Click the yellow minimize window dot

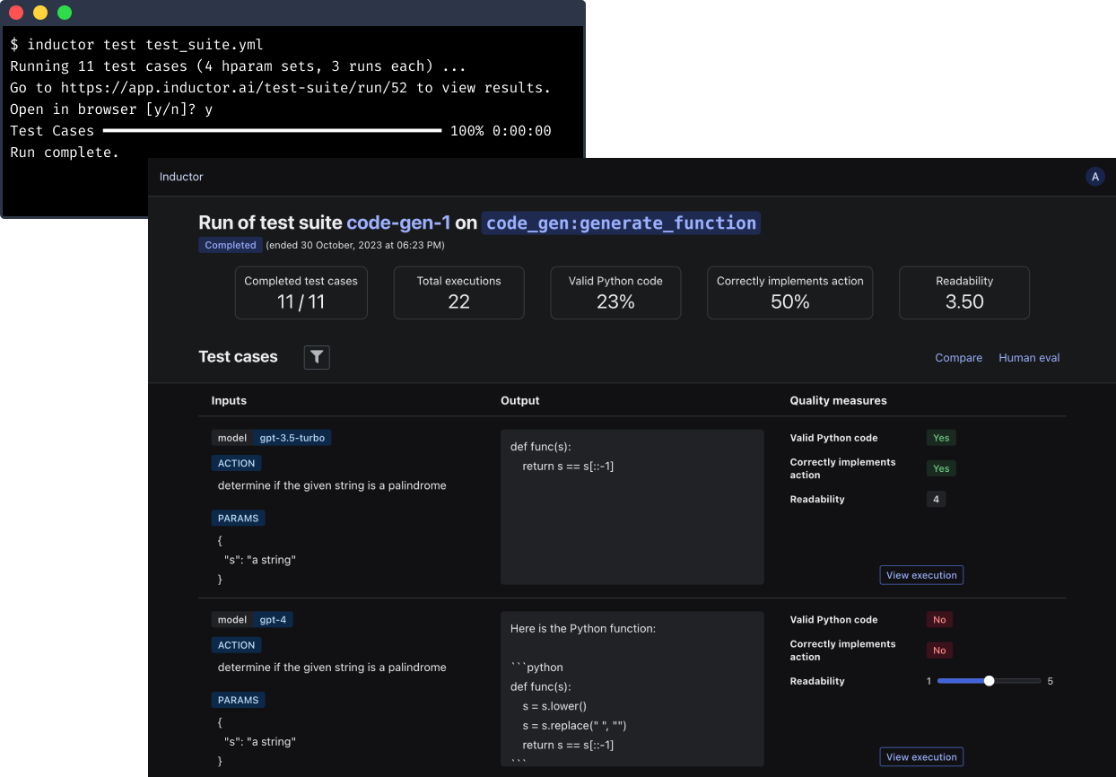[x=40, y=13]
